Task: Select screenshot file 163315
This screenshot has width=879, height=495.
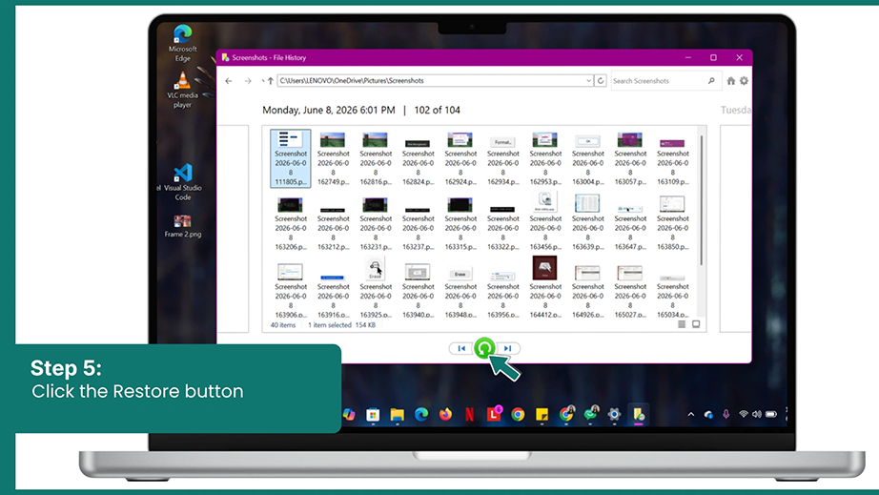Action: (x=460, y=224)
